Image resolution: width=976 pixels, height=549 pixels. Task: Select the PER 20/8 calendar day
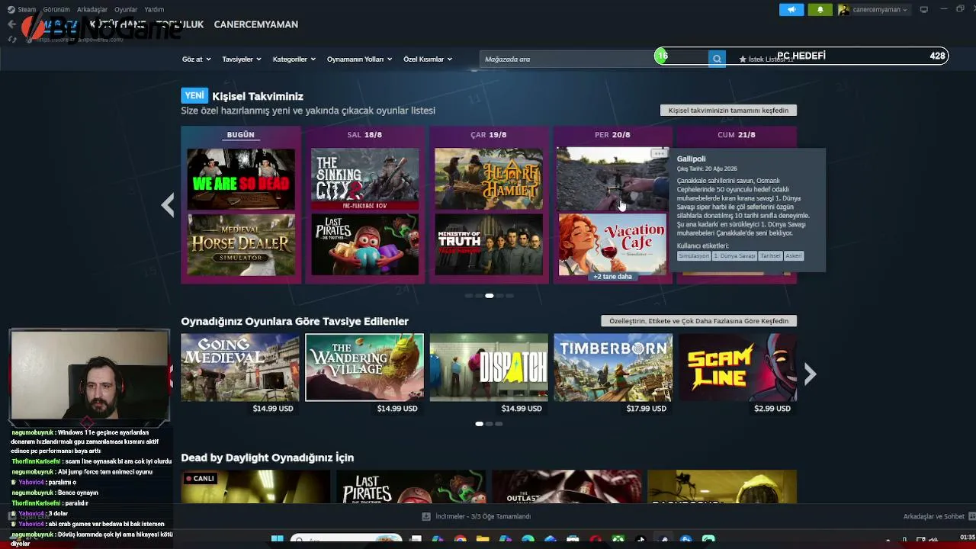click(612, 135)
